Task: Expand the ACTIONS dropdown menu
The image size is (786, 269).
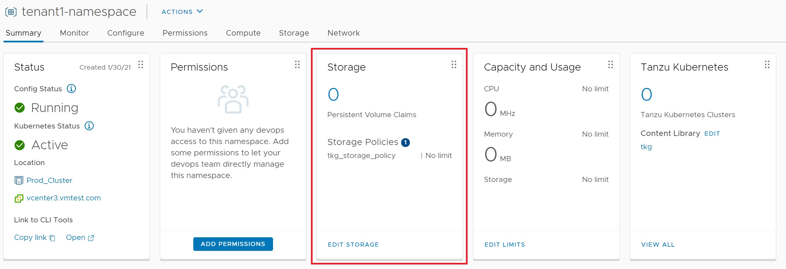Action: coord(182,12)
